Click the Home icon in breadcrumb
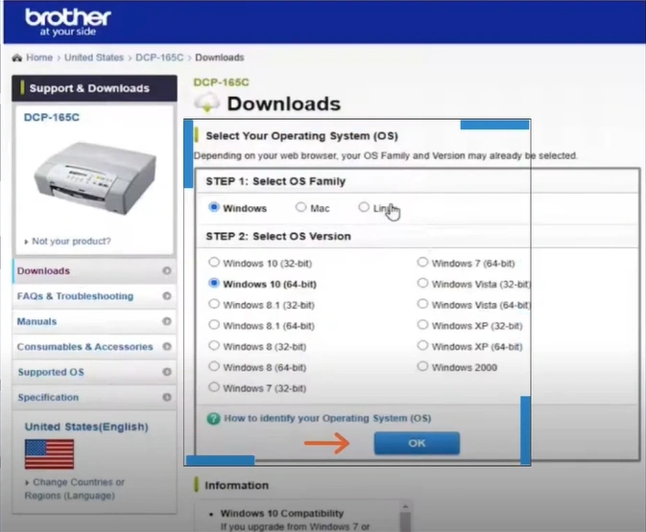 (x=17, y=58)
